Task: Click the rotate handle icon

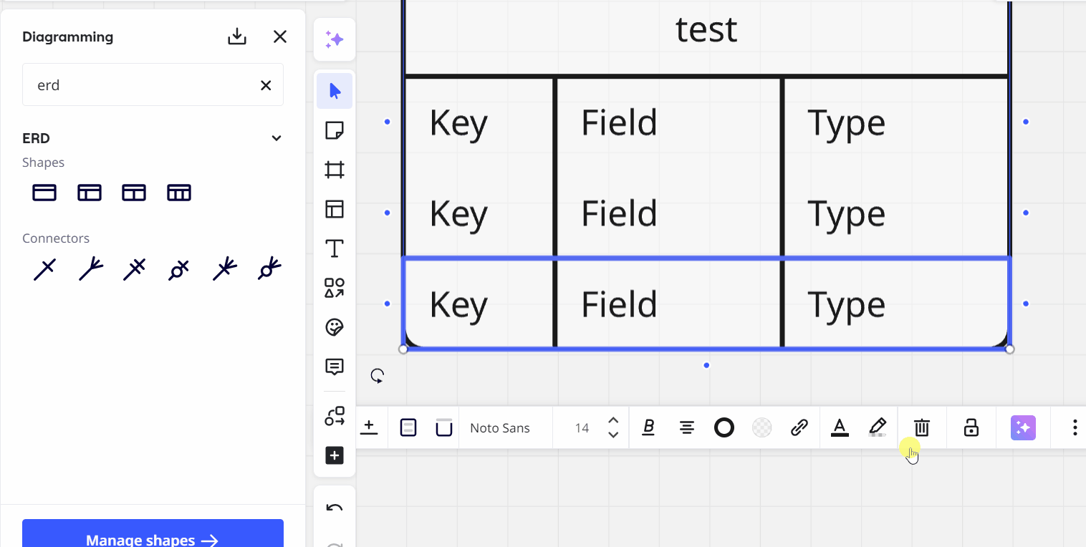Action: [x=378, y=375]
